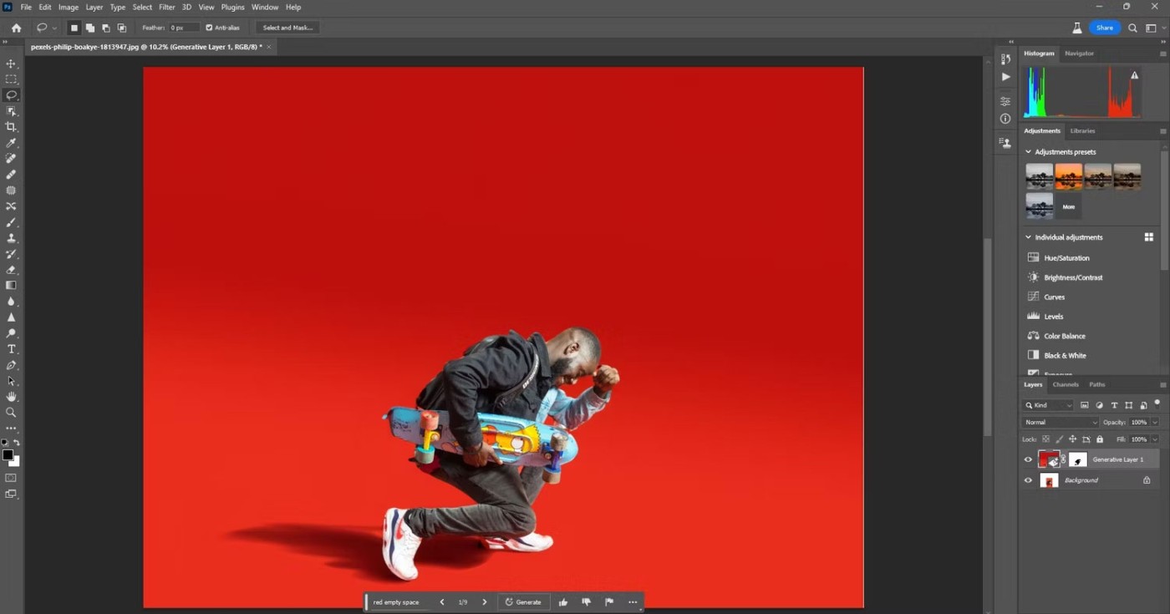1170x614 pixels.
Task: Open the Fill slider dropdown
Action: (x=1155, y=439)
